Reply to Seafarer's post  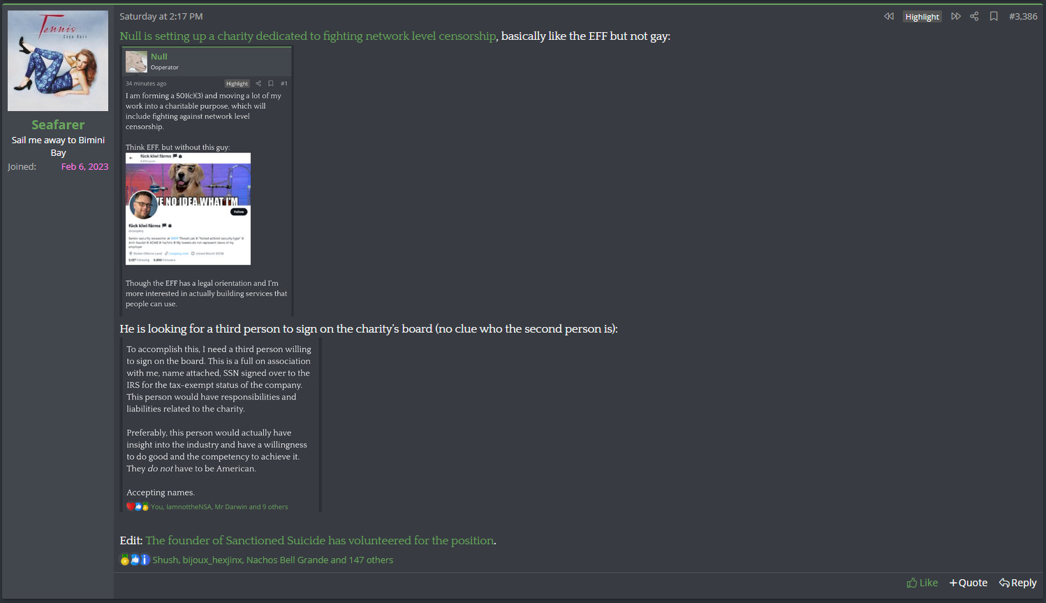1017,583
